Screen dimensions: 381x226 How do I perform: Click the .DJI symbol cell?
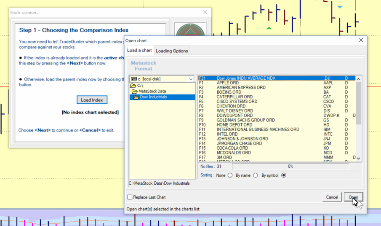click(327, 78)
